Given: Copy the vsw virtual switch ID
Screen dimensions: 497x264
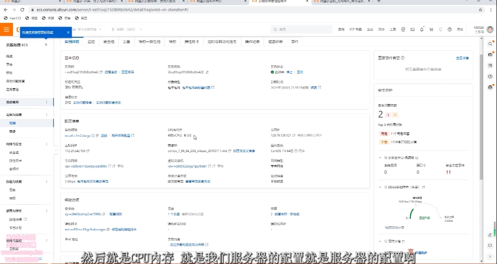Looking at the screenshot, I should point(214,166).
